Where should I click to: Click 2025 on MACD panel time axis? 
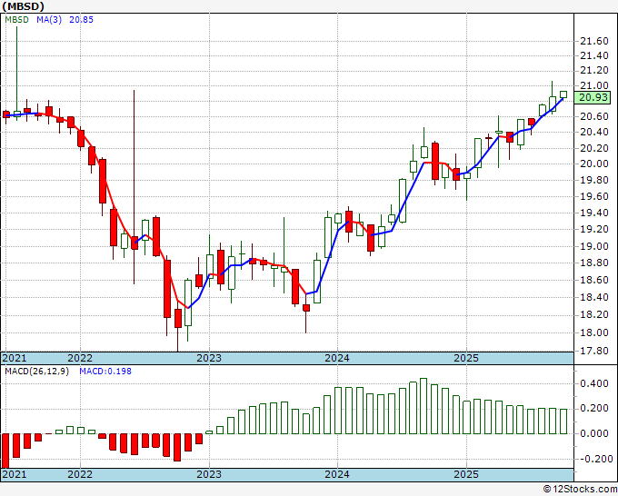pos(466,474)
